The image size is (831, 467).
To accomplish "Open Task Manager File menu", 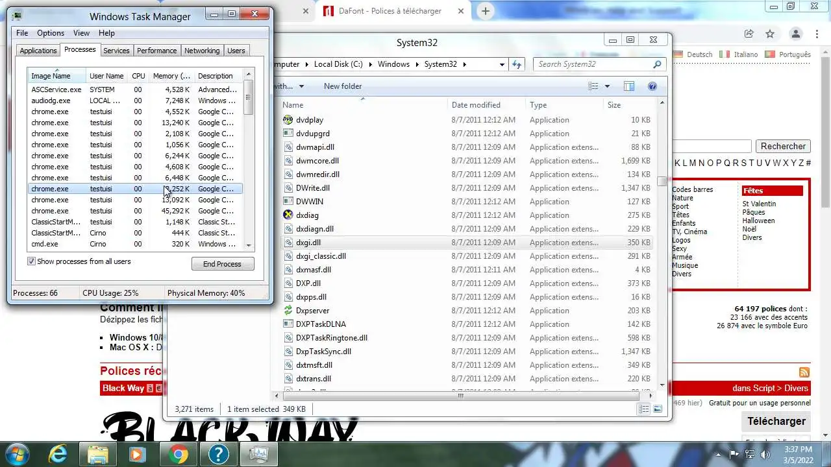I will (x=22, y=33).
